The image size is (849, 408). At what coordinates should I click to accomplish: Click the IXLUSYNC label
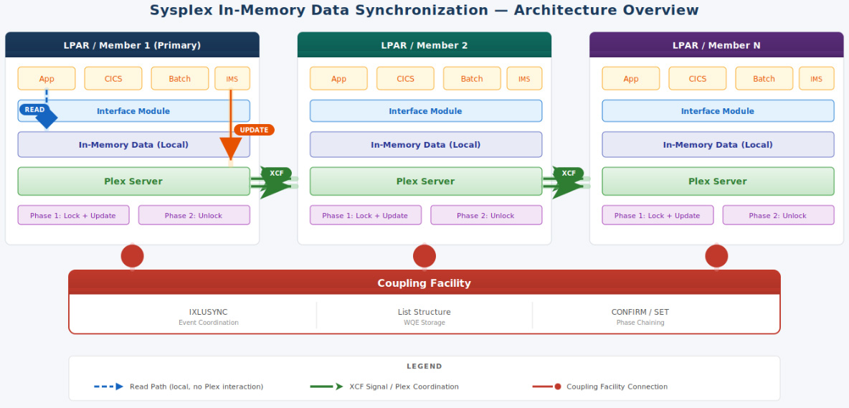click(209, 312)
